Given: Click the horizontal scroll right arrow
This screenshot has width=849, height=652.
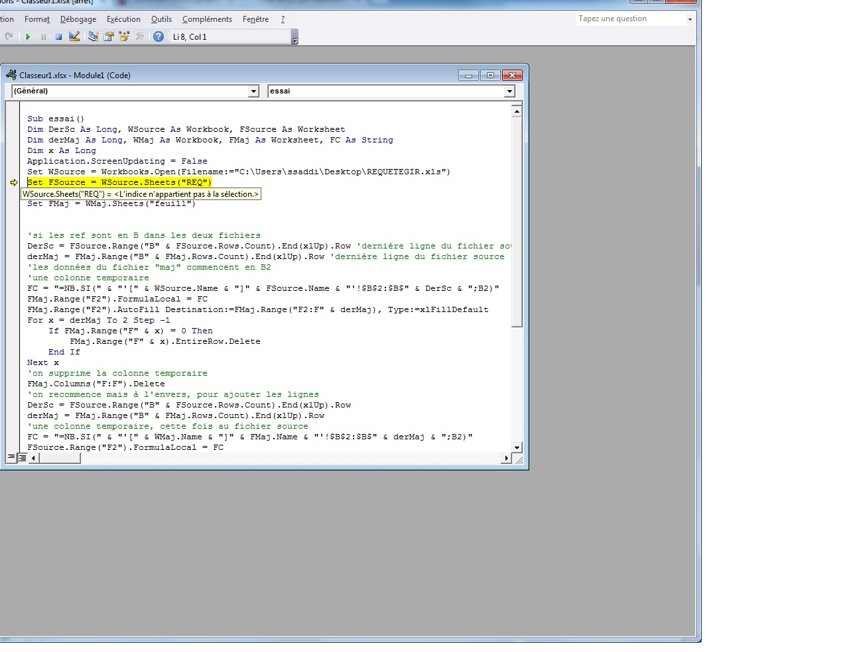Looking at the screenshot, I should click(507, 458).
